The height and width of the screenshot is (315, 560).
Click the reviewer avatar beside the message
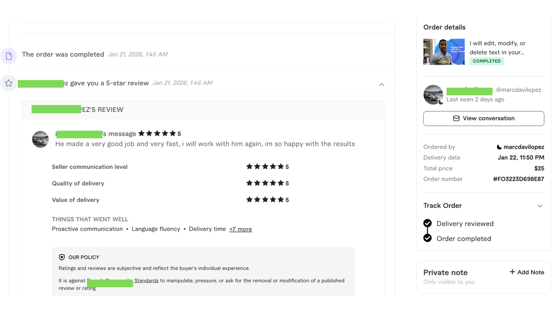tap(40, 139)
